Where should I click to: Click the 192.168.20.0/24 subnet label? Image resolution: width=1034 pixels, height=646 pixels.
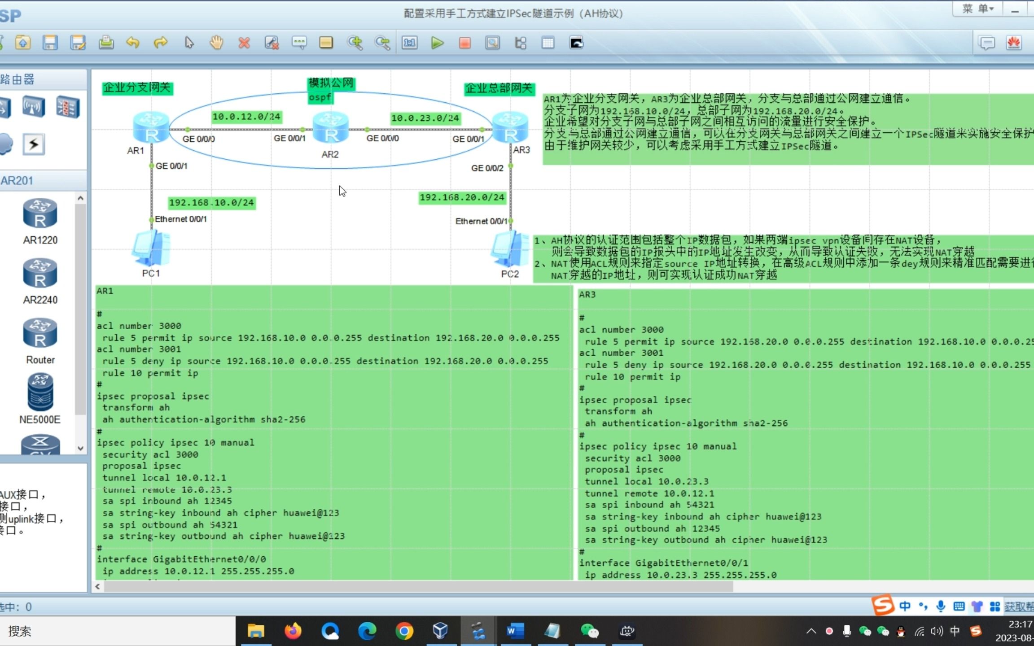pos(462,197)
